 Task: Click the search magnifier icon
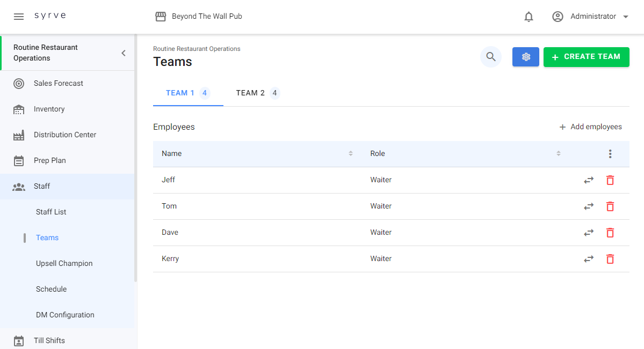click(x=490, y=57)
